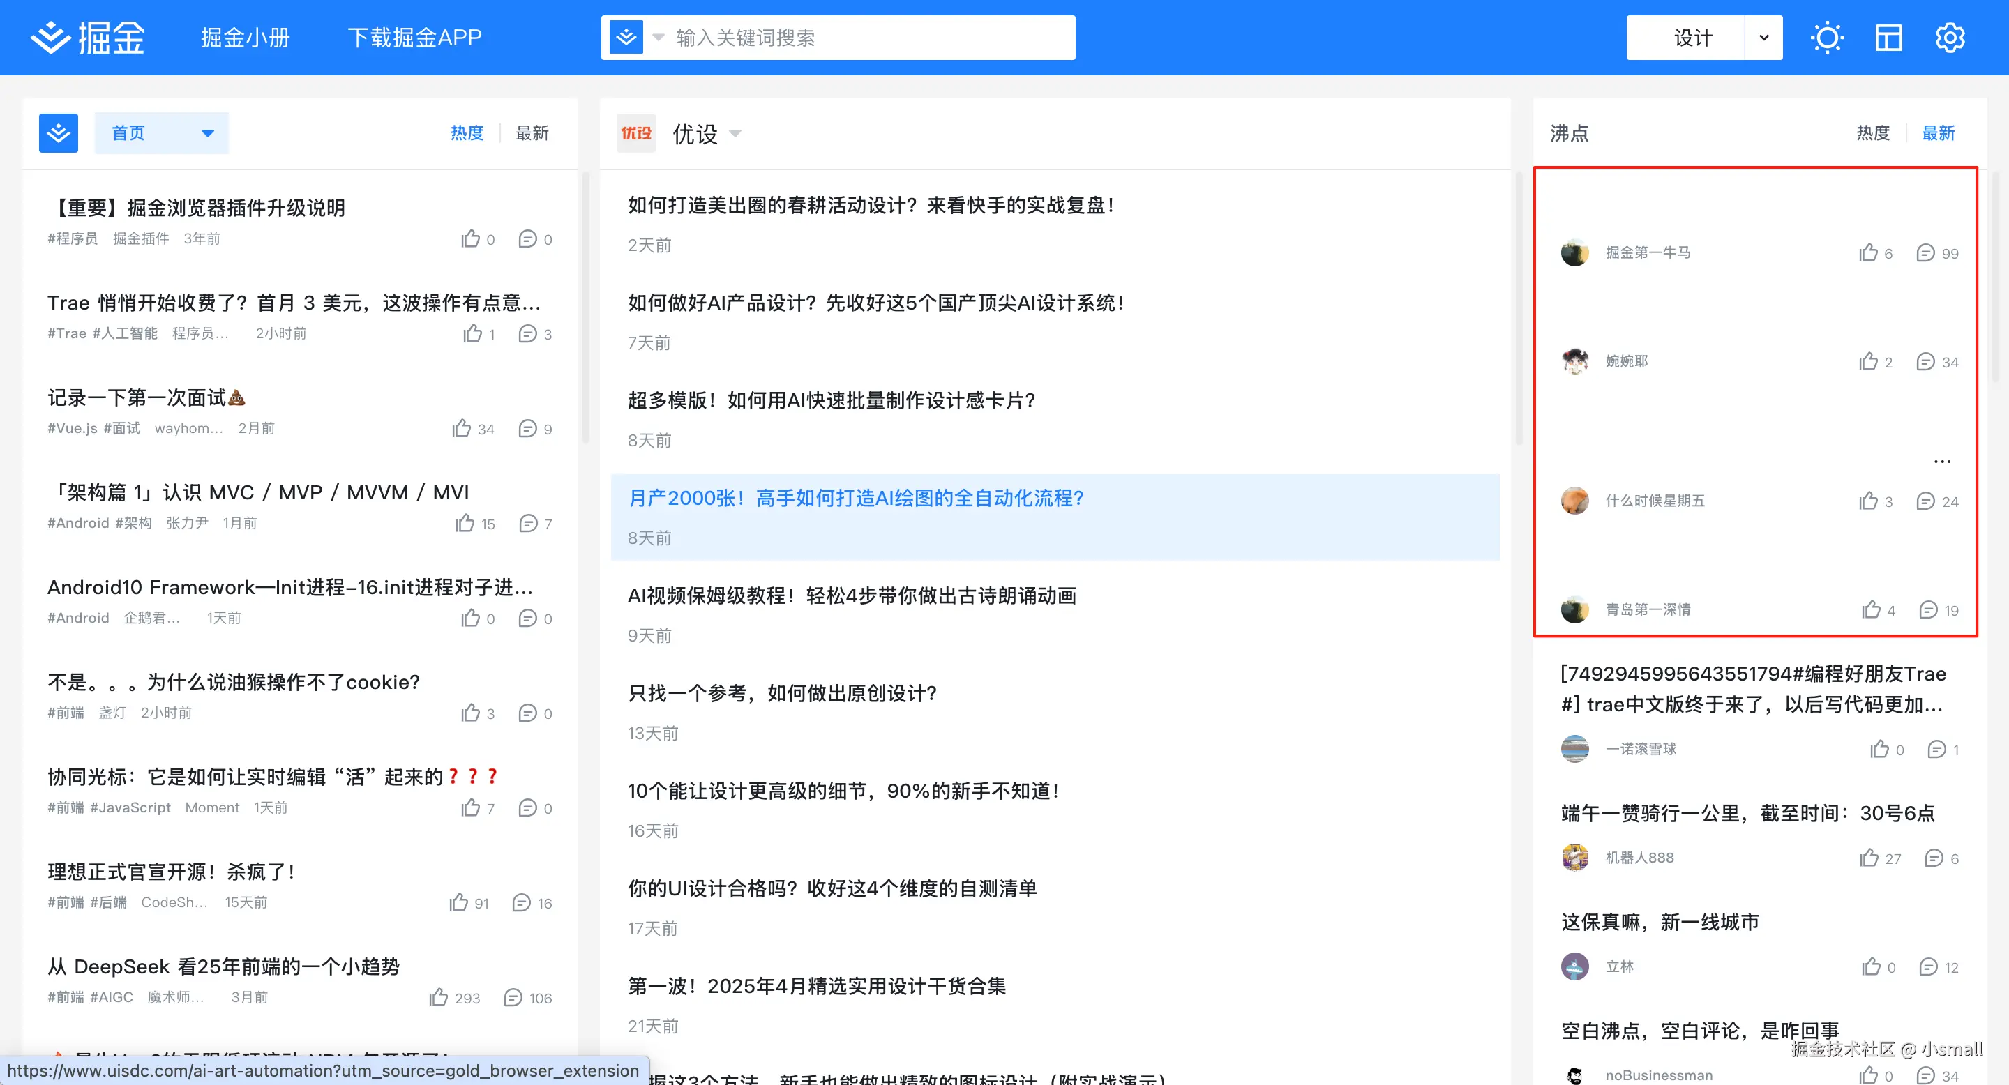The width and height of the screenshot is (2009, 1085).
Task: Click the orange 优设 site icon in feed header
Action: coord(636,133)
